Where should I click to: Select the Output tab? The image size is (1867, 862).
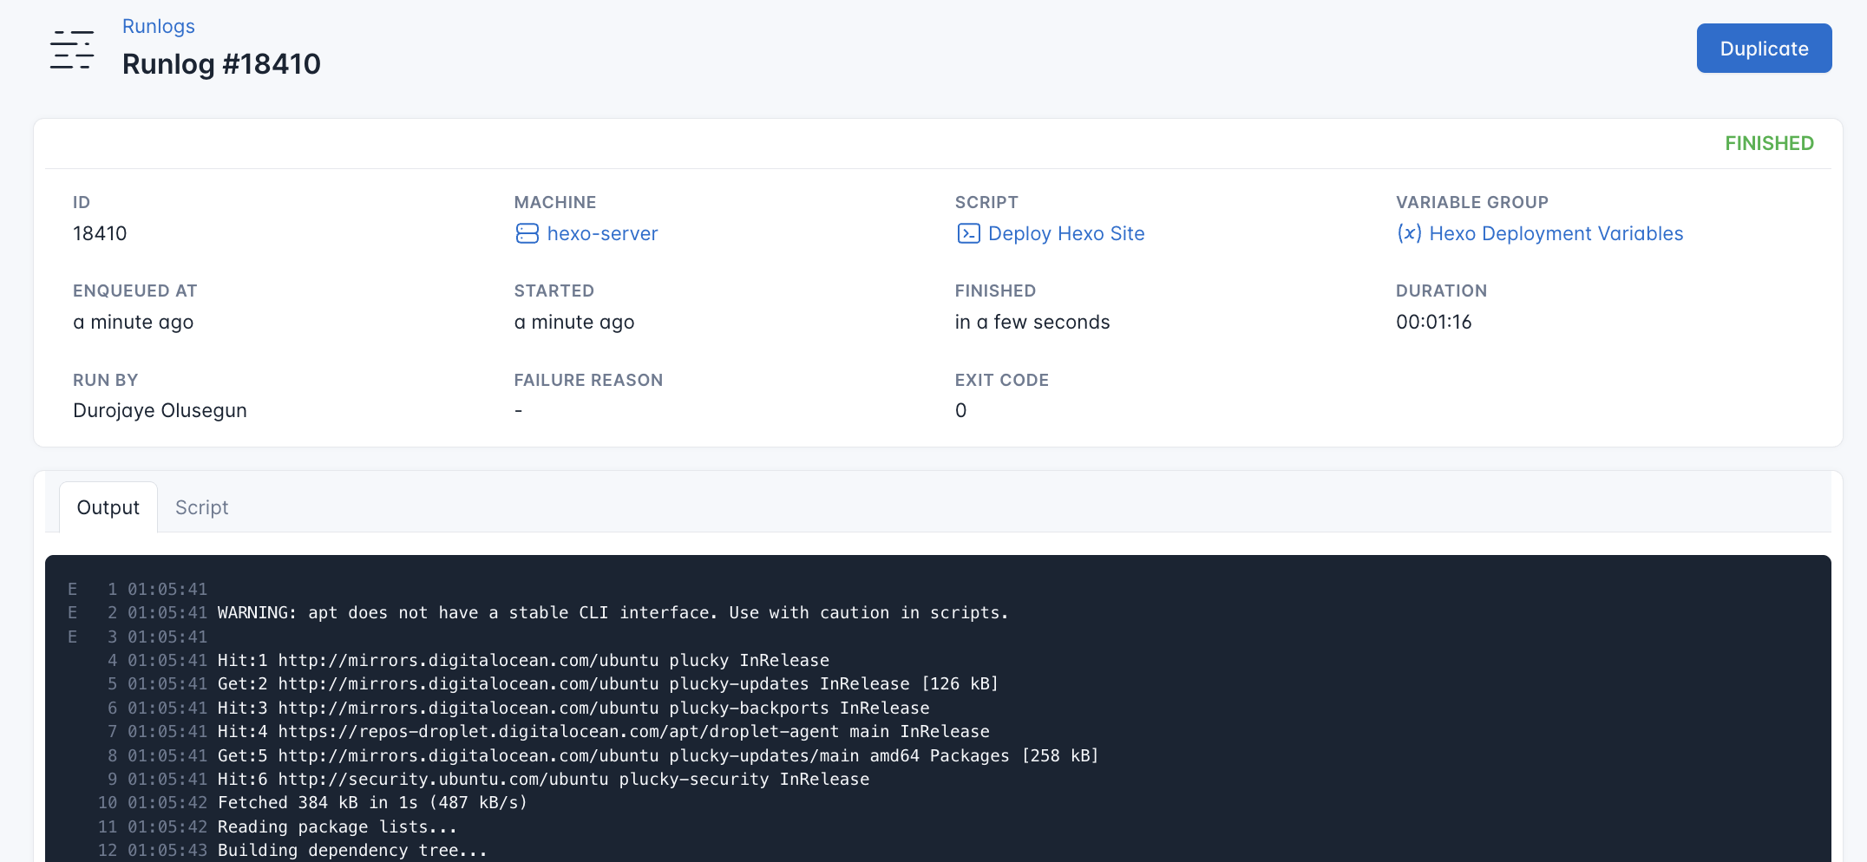tap(108, 506)
